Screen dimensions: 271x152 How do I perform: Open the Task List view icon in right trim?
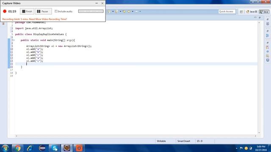[268, 24]
